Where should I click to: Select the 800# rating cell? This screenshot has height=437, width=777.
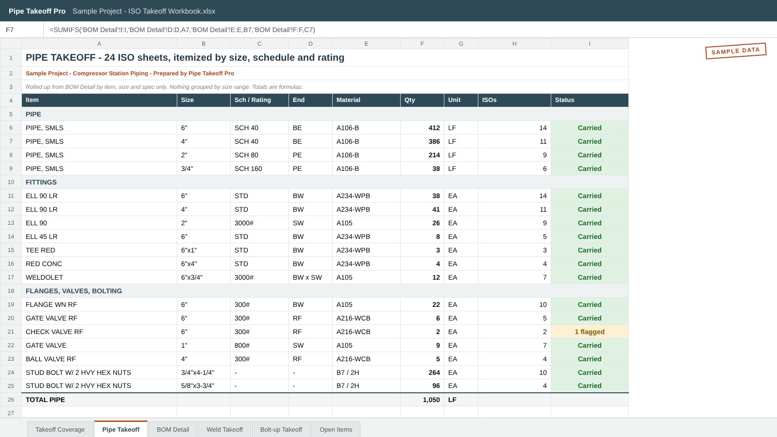tap(260, 345)
